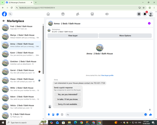Open the Marketplace storefront icon
The width and height of the screenshot is (157, 125).
point(92,14)
